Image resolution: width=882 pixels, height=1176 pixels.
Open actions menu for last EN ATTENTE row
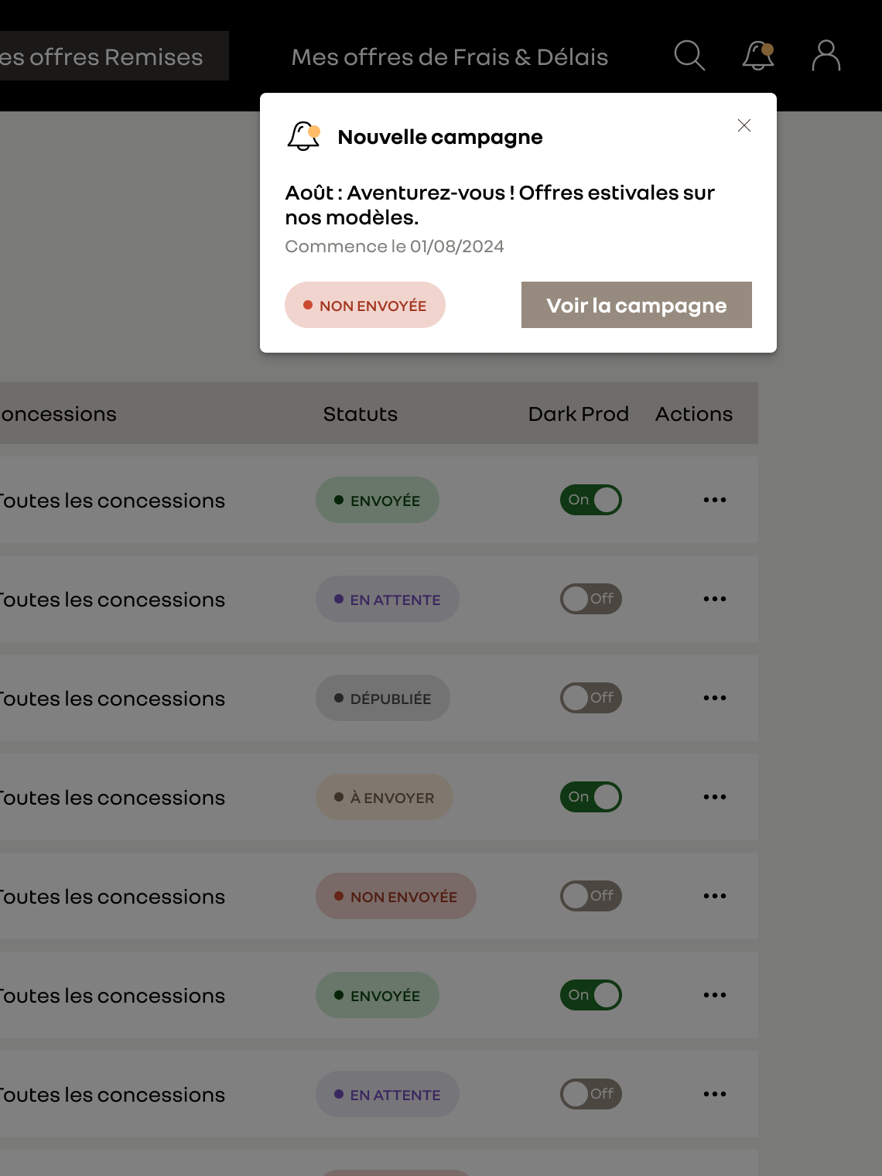pyautogui.click(x=715, y=1094)
